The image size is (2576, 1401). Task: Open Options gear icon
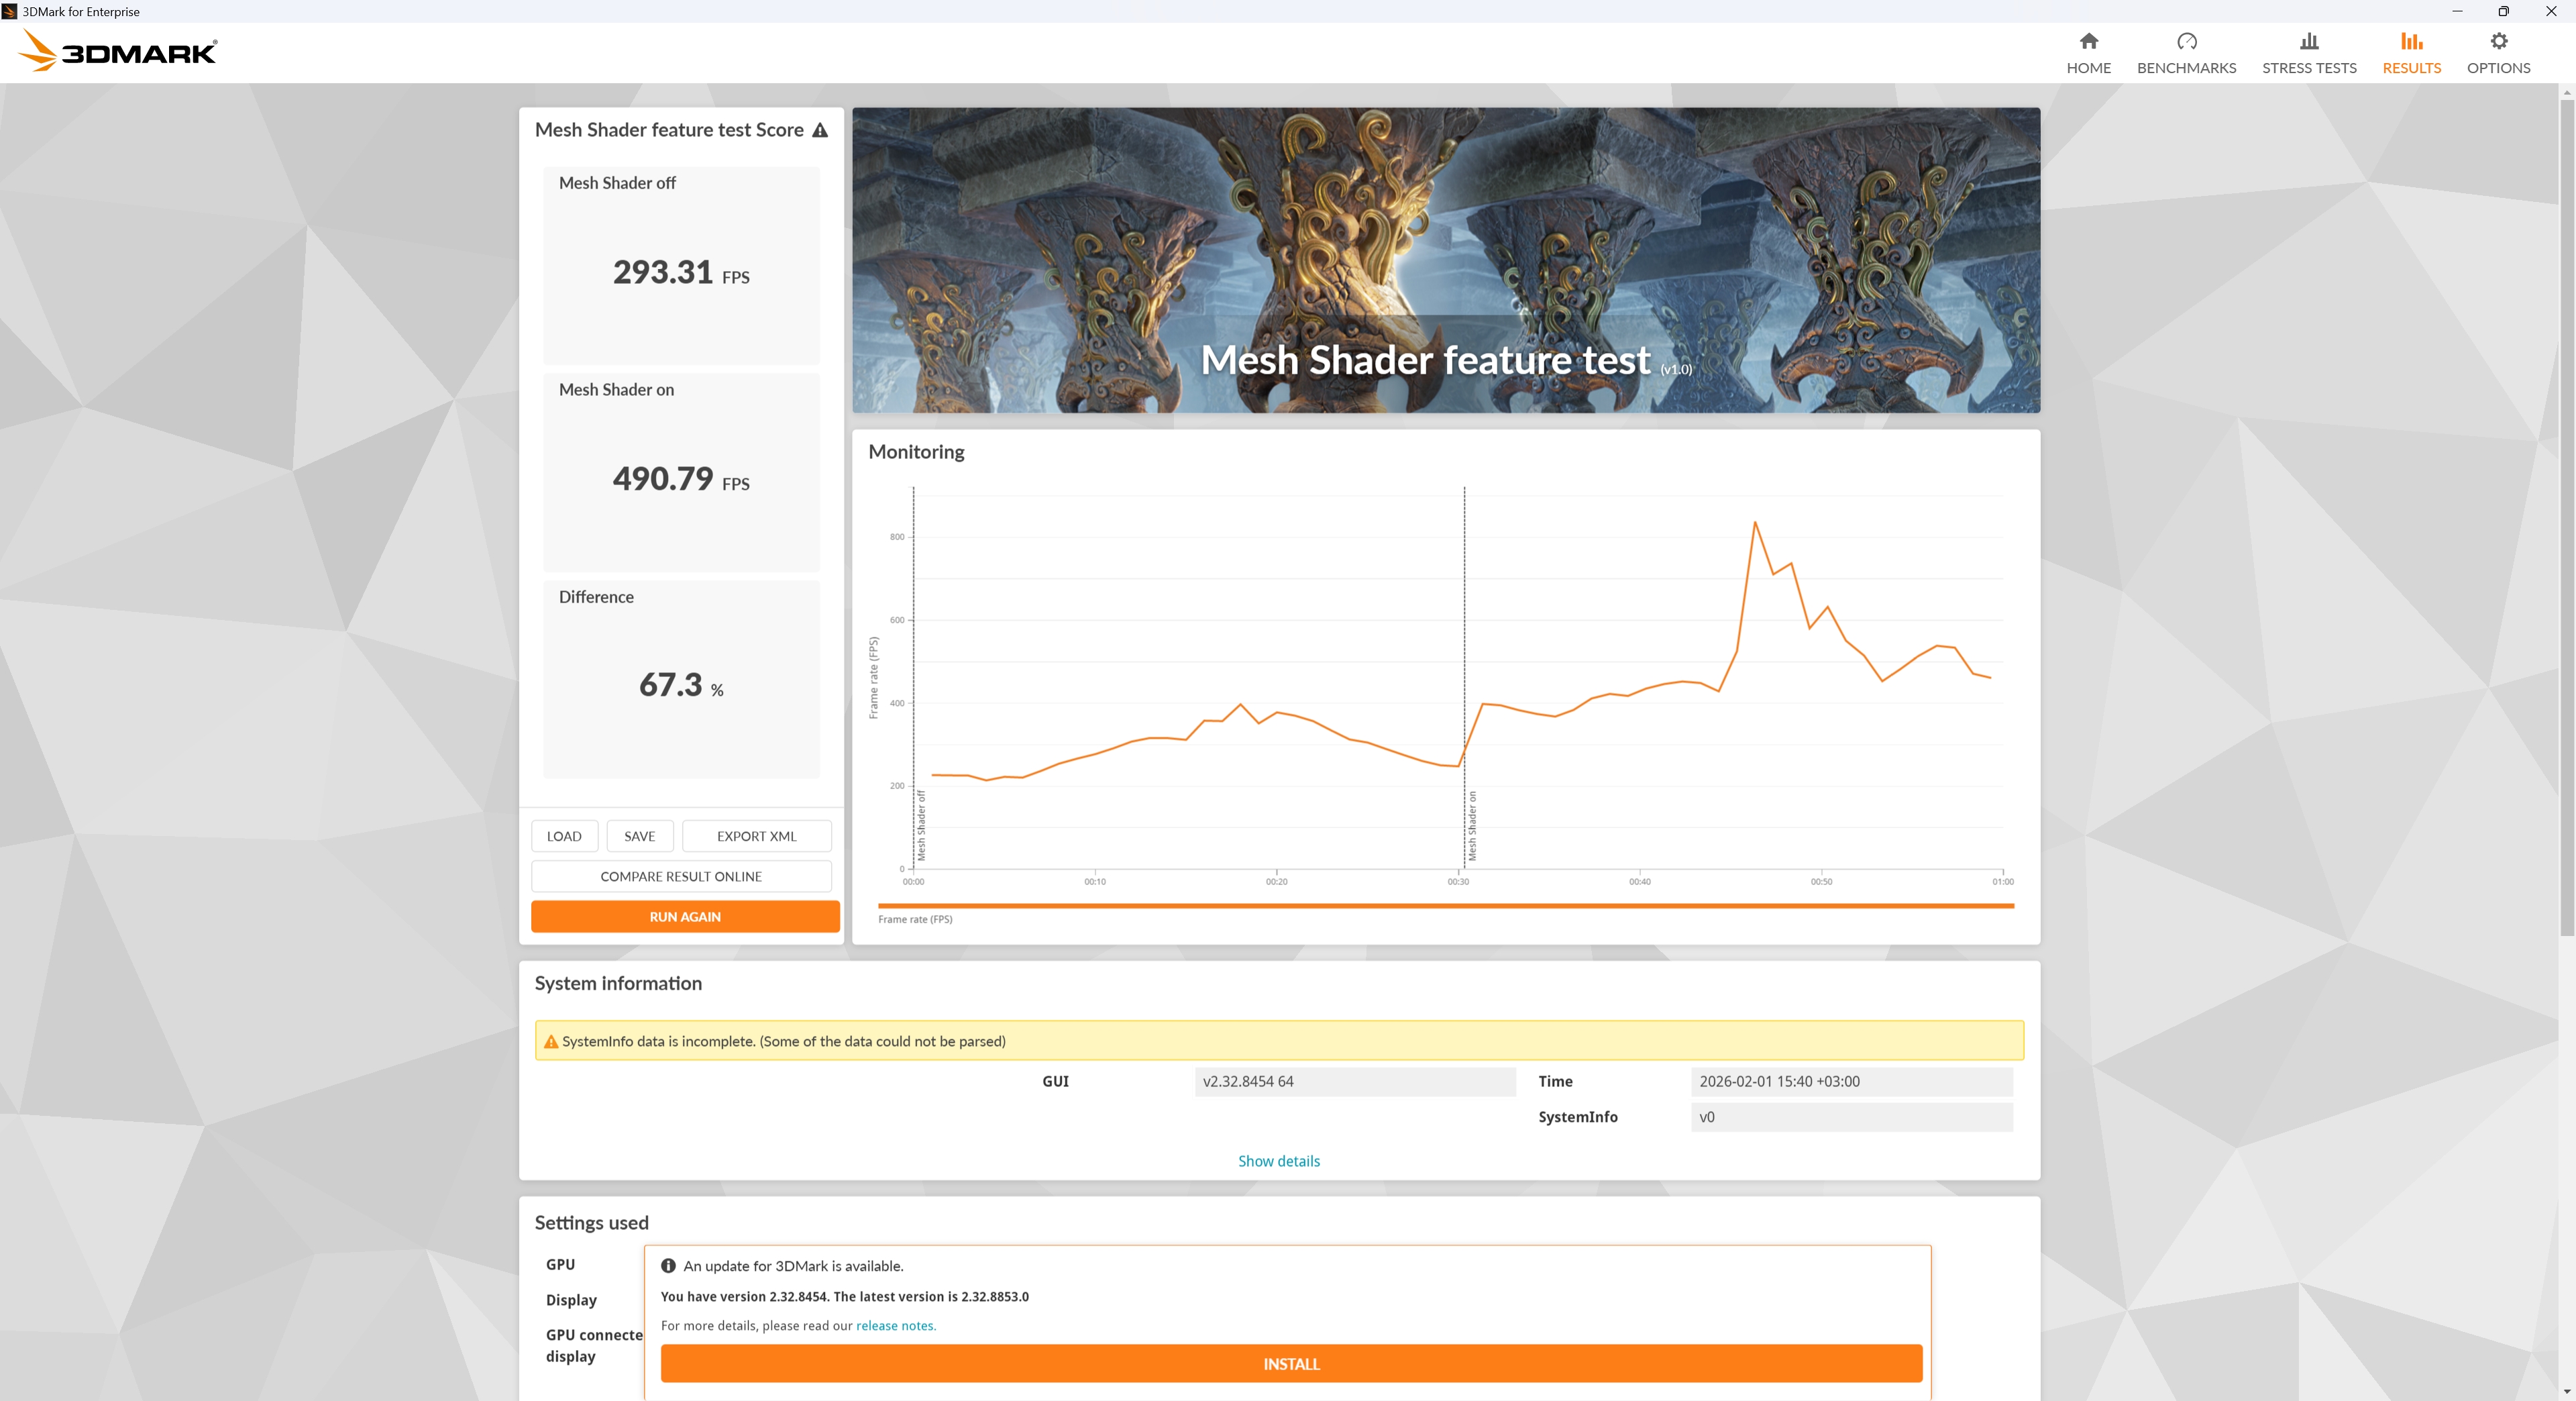(x=2498, y=41)
